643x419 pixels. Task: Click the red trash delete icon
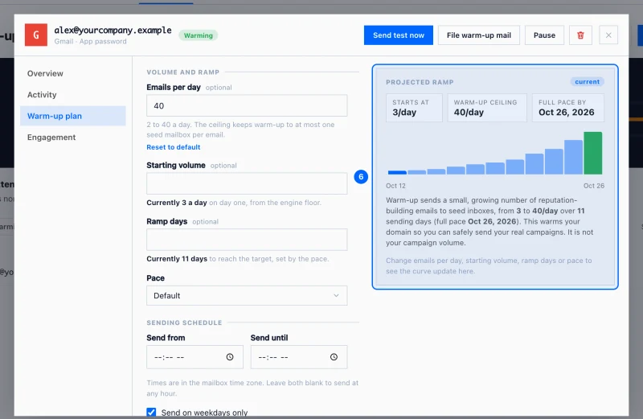[x=580, y=35]
